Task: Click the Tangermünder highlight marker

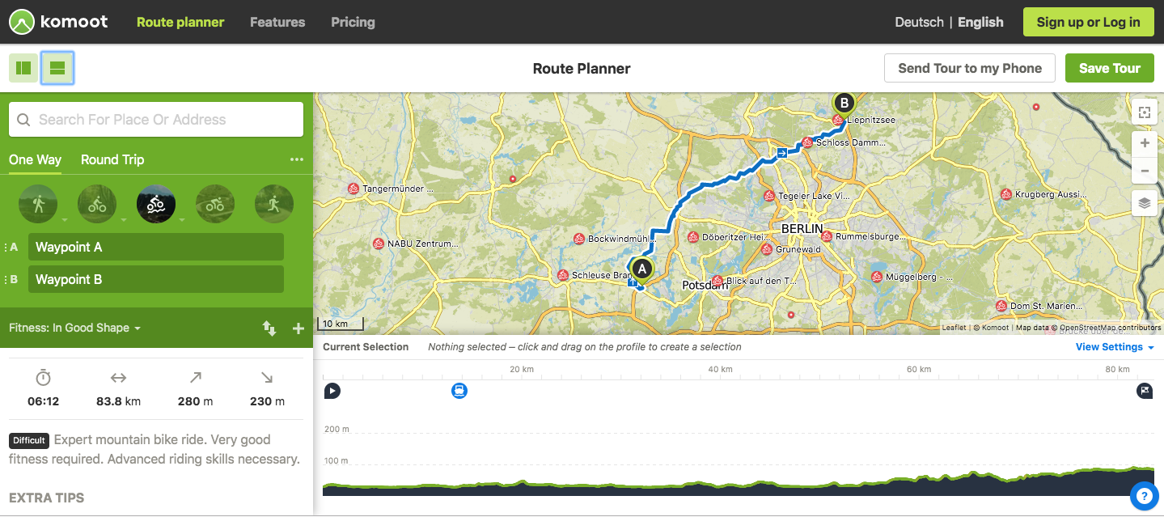Action: point(353,189)
